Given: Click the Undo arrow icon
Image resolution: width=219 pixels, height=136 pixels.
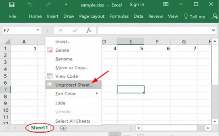Looking at the screenshot, I should (30, 5).
